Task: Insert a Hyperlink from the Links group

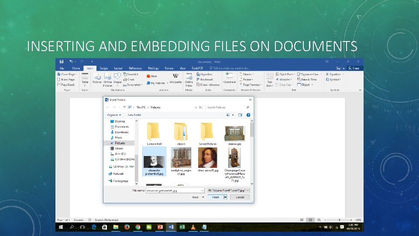Action: (x=204, y=74)
